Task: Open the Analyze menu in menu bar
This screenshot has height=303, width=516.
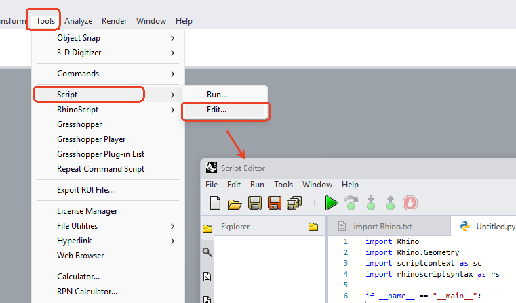Action: 79,21
